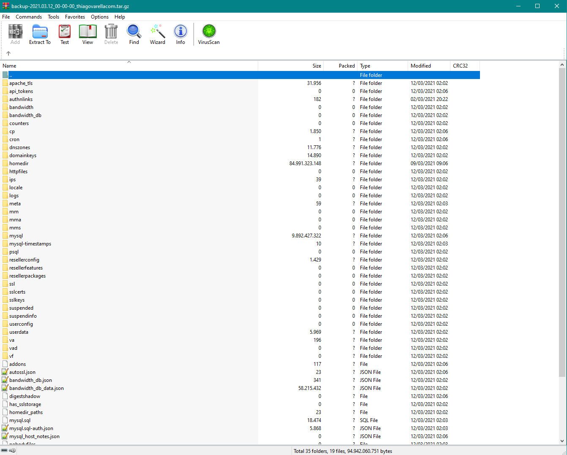
Task: Select the resellerconfig folder name
Action: 25,260
